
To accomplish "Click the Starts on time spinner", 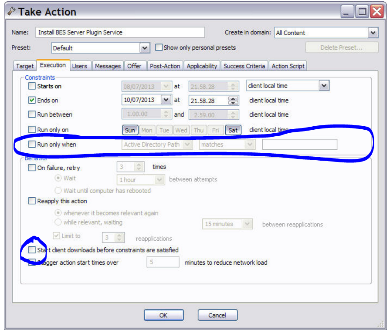I will tap(233, 87).
